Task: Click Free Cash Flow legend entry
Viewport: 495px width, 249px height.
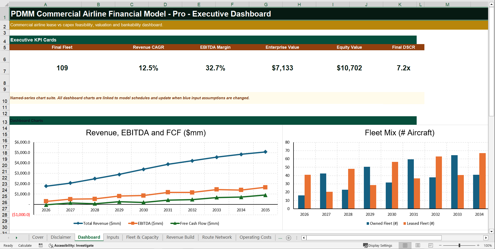Action: [x=195, y=223]
